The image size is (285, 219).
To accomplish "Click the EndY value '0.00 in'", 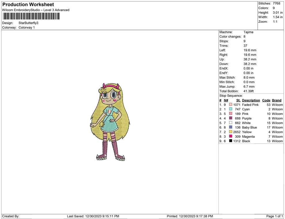I will pyautogui.click(x=248, y=73).
